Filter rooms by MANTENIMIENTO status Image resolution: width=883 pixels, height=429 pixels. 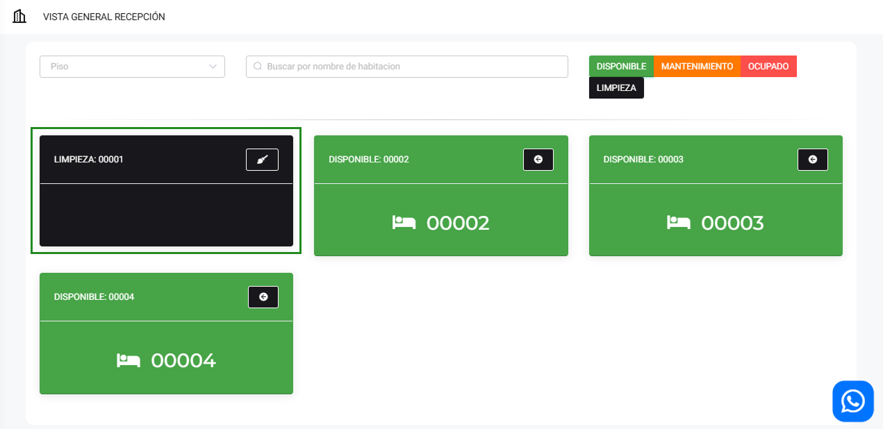(x=697, y=67)
